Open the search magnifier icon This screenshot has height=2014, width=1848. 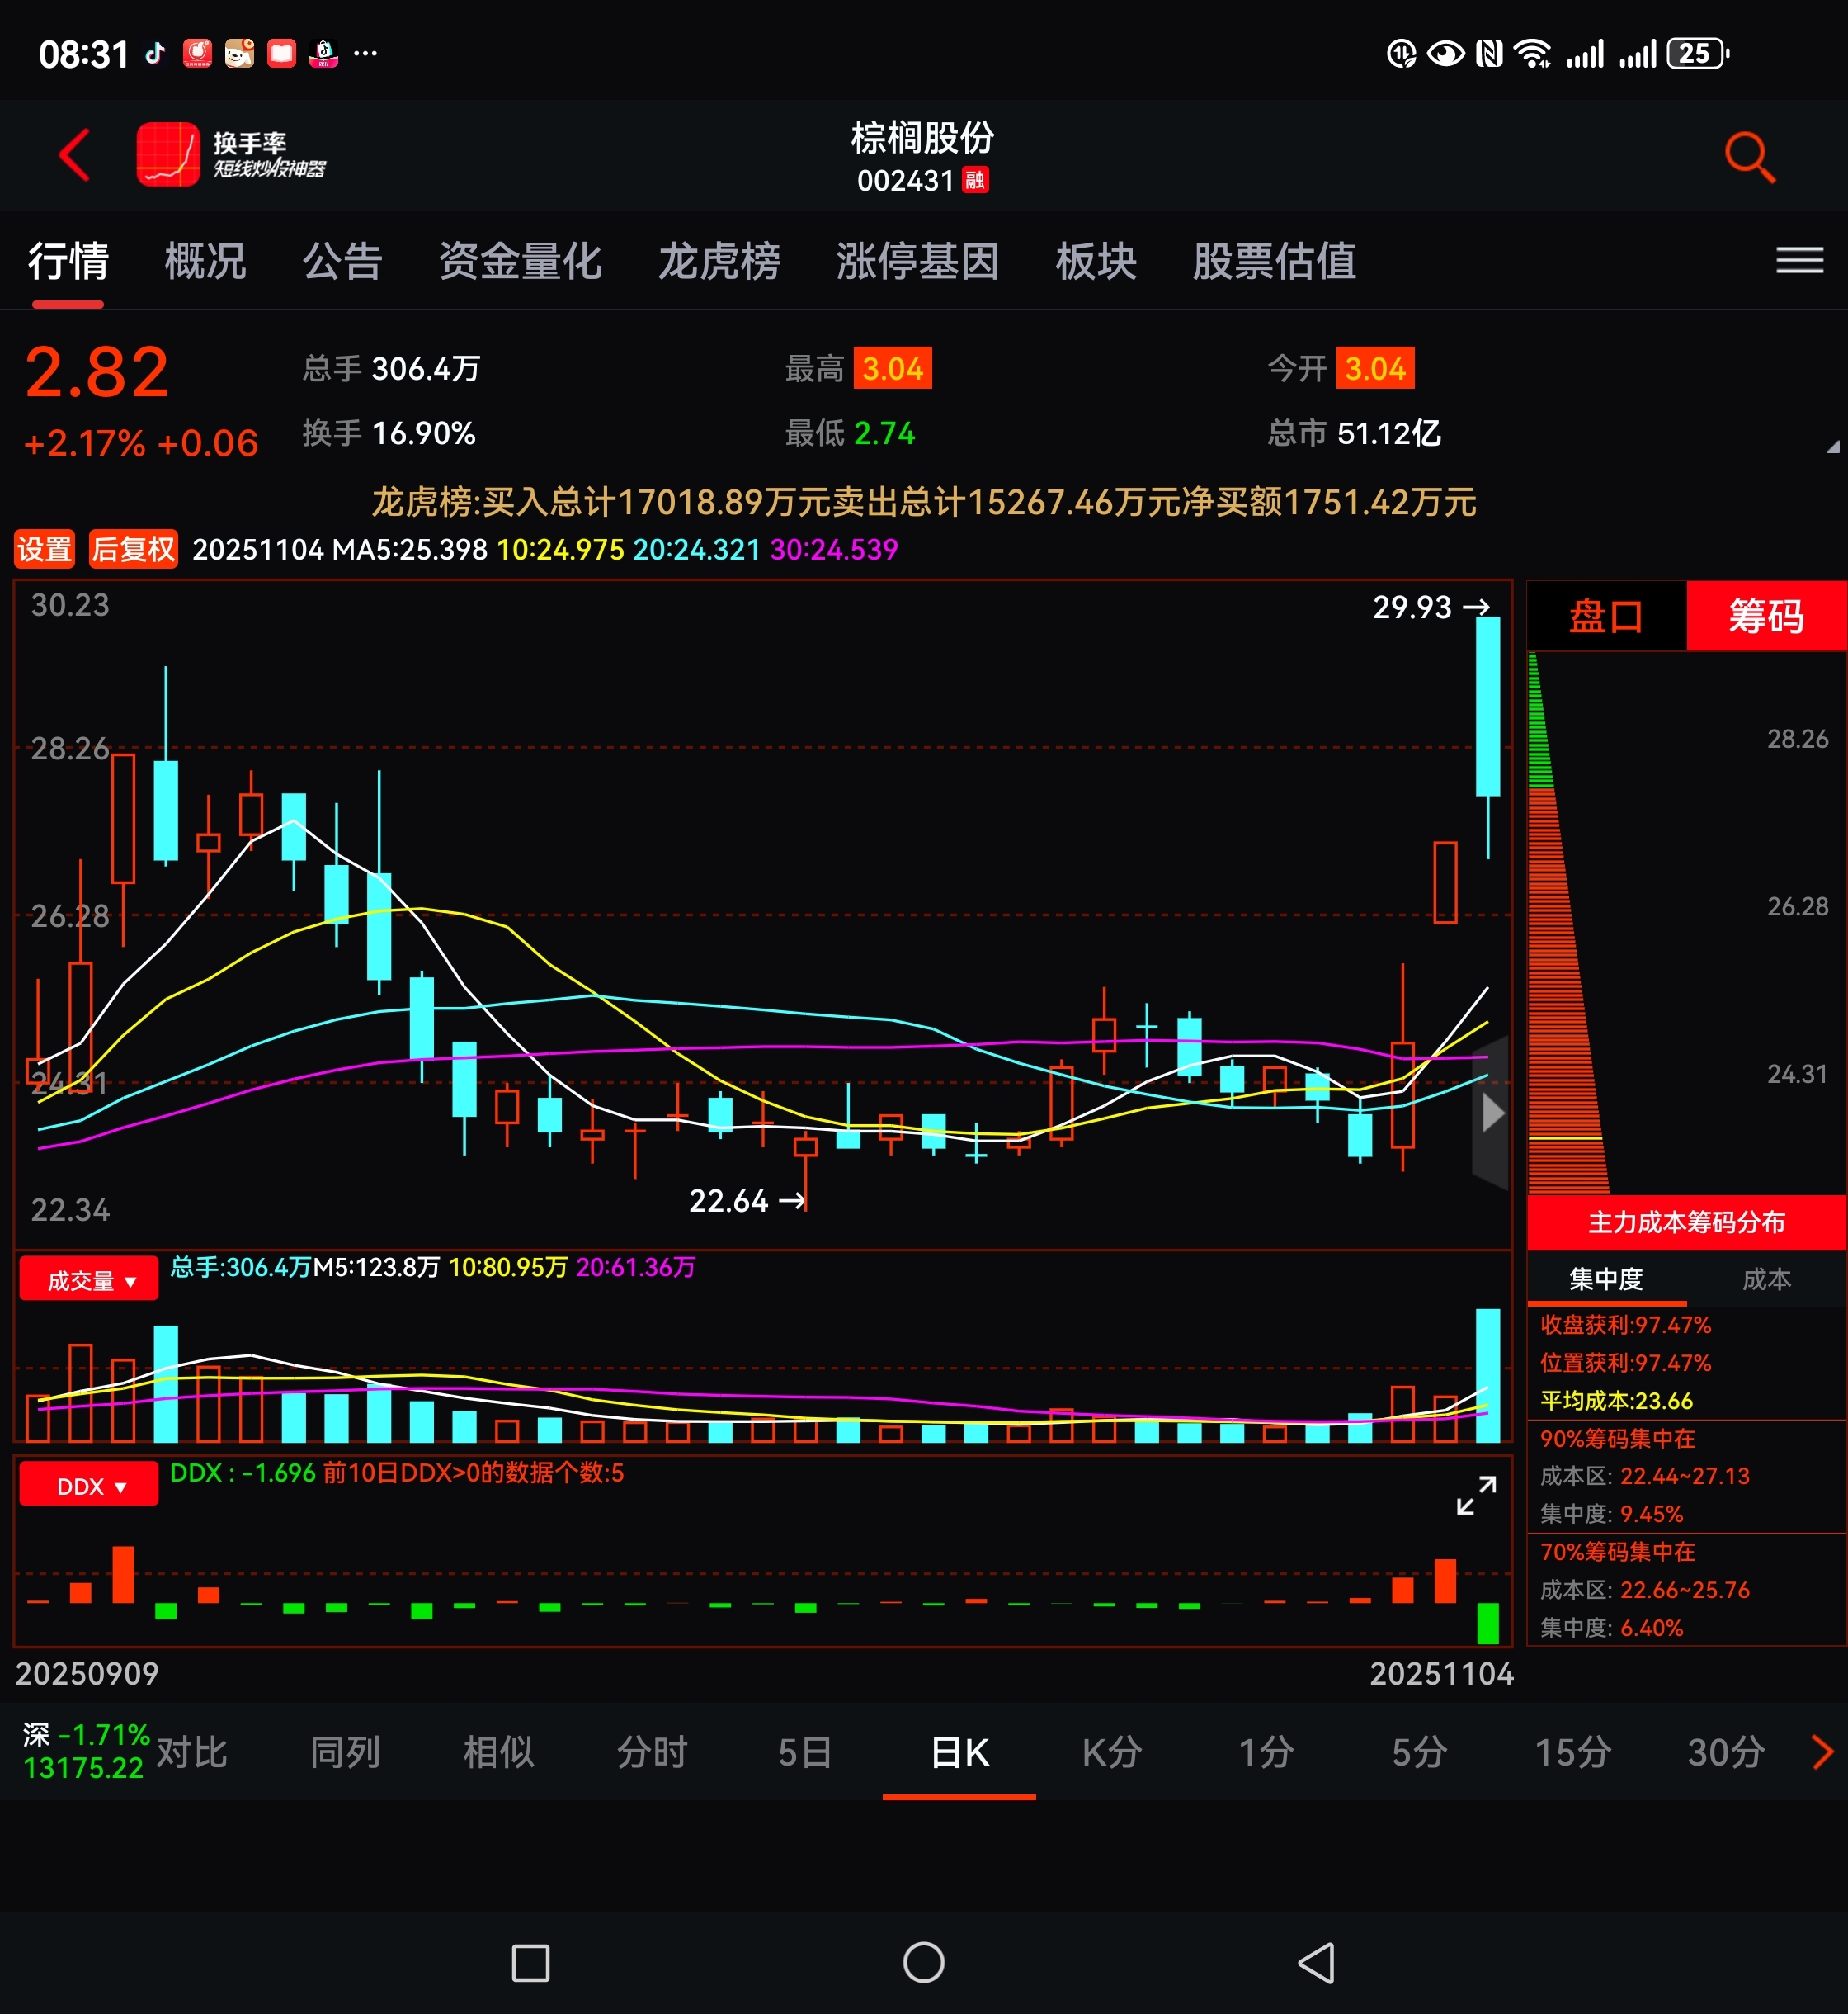(1749, 157)
